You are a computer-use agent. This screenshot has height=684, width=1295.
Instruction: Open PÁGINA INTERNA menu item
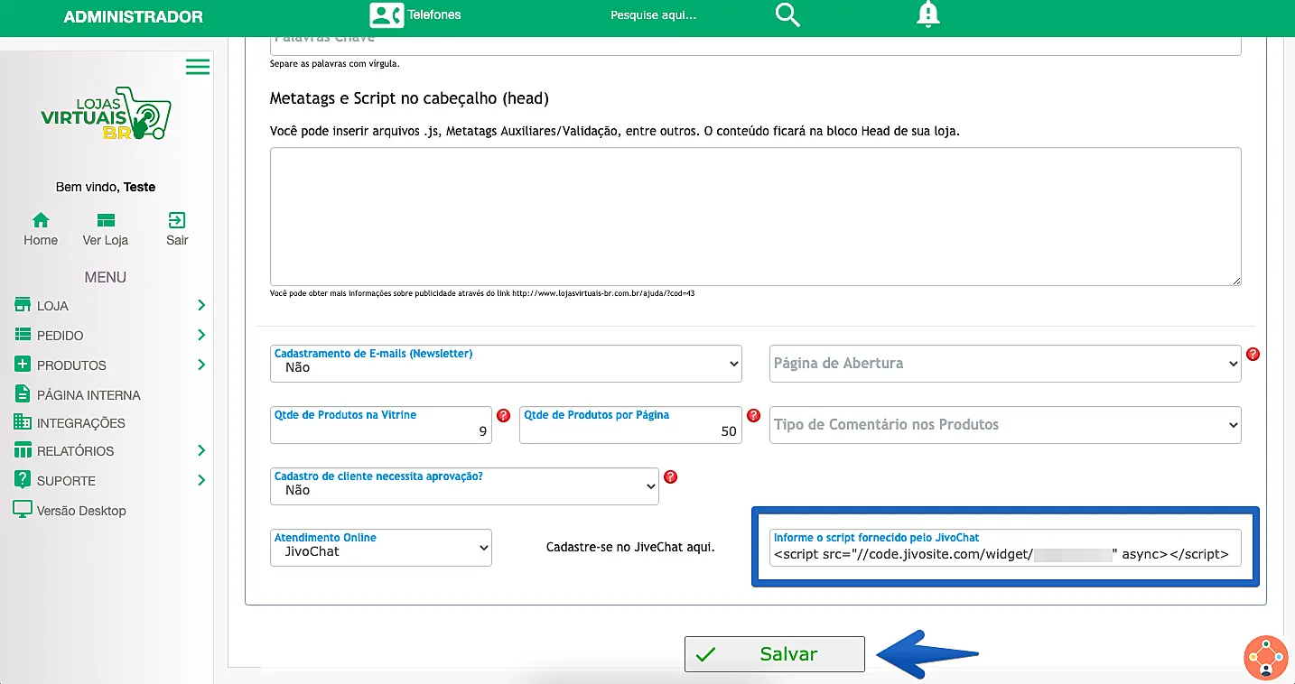point(88,394)
